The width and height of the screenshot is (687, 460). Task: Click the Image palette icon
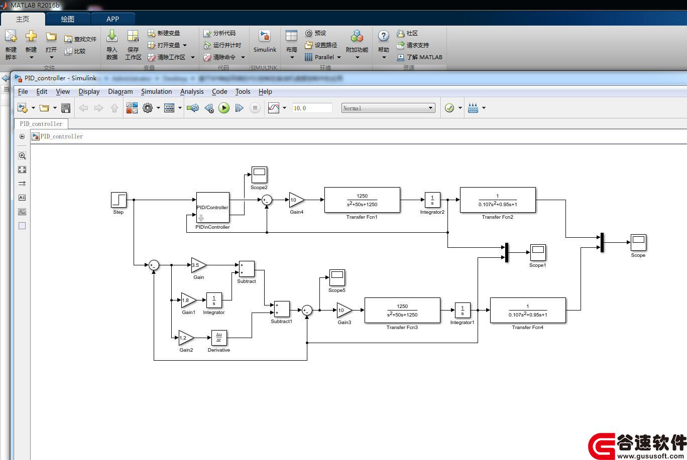click(x=22, y=212)
